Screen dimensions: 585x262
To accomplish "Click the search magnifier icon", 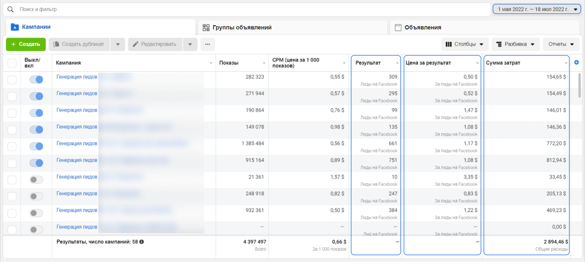I will coord(11,9).
